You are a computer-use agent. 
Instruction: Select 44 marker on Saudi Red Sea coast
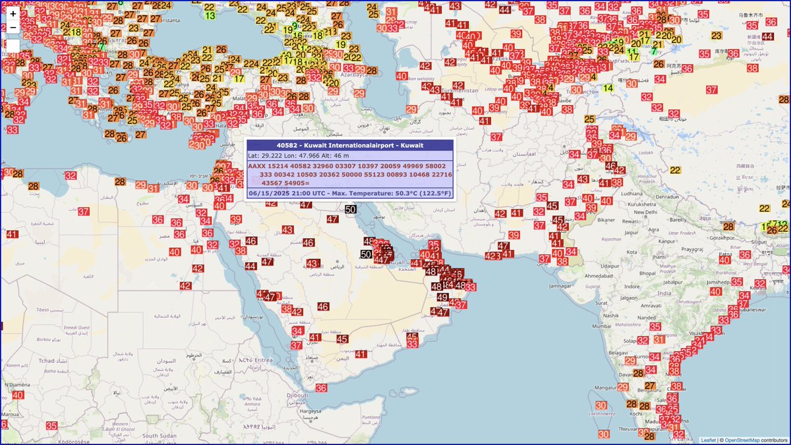(x=250, y=266)
